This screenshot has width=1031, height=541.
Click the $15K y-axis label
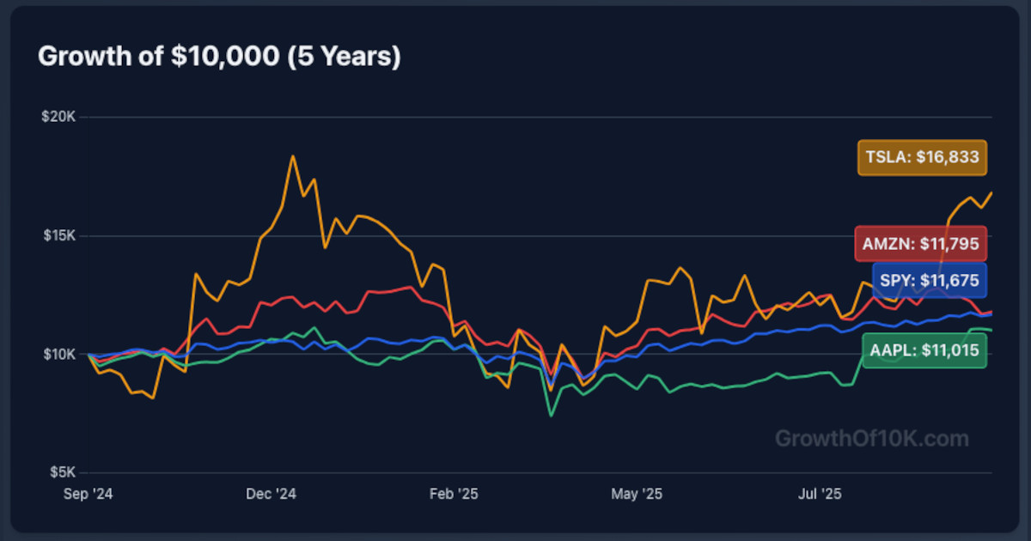58,235
